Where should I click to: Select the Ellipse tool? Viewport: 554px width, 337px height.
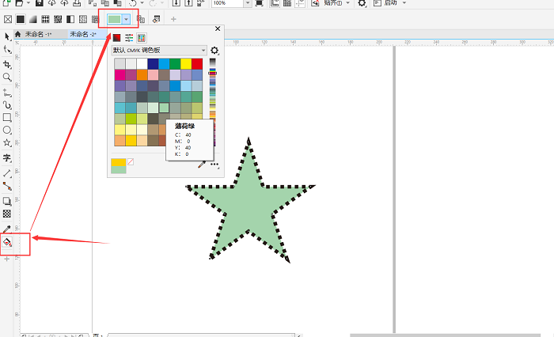[7, 130]
